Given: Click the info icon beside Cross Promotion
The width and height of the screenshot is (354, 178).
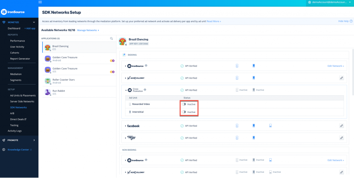Looking at the screenshot, I should 145,90.
